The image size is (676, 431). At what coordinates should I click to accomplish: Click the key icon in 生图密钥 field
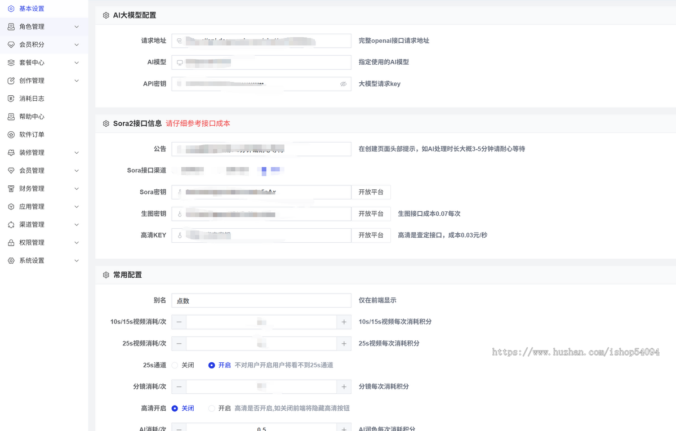[180, 214]
